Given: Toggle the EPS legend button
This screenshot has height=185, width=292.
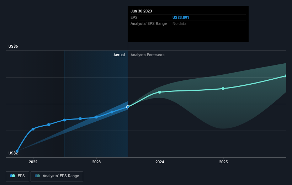Looking at the screenshot, I should pos(17,176).
